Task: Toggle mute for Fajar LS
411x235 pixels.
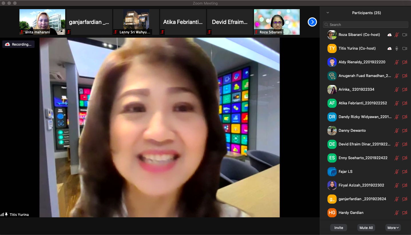Action: pyautogui.click(x=396, y=172)
